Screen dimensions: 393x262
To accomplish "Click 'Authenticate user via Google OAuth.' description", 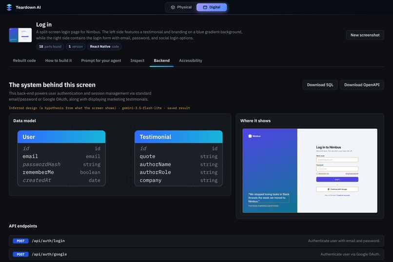I will click(350, 254).
